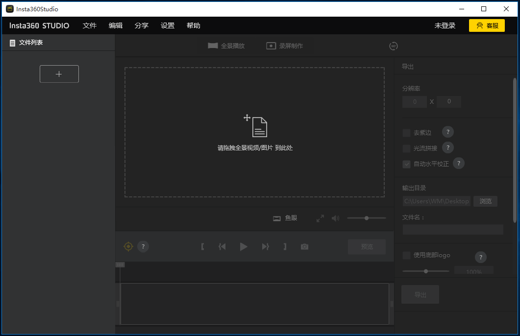520x336 pixels.
Task: Click the play button in playback controls
Action: click(244, 247)
